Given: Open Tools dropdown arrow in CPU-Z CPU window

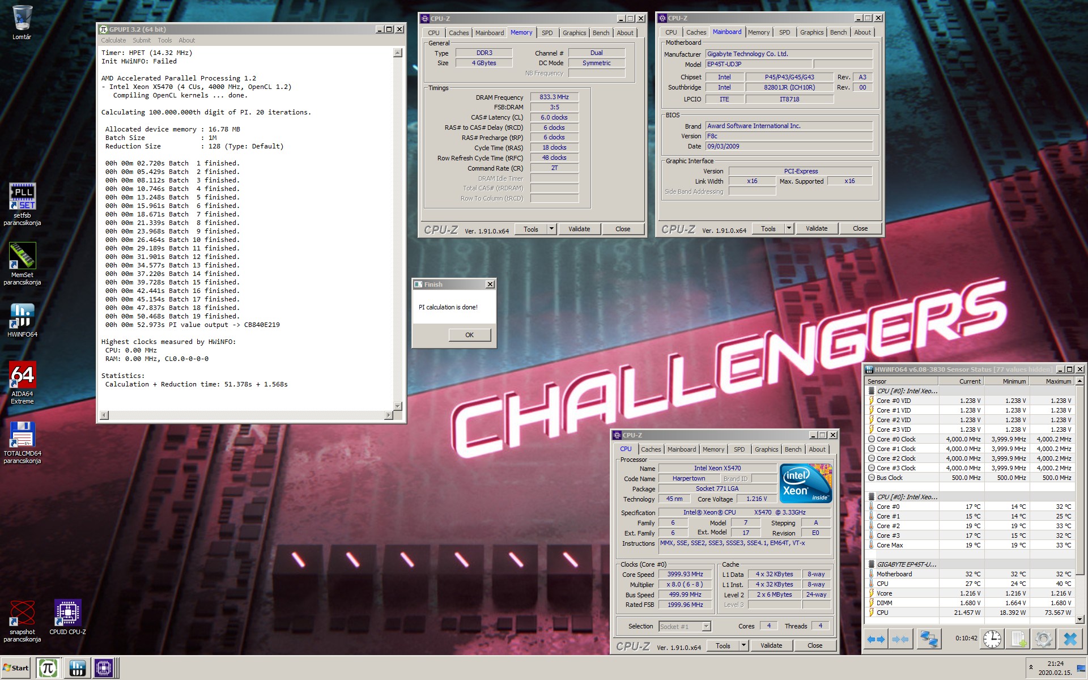Looking at the screenshot, I should pyautogui.click(x=743, y=645).
